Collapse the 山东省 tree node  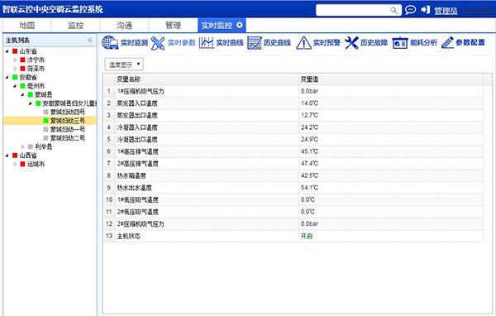[x=7, y=51]
